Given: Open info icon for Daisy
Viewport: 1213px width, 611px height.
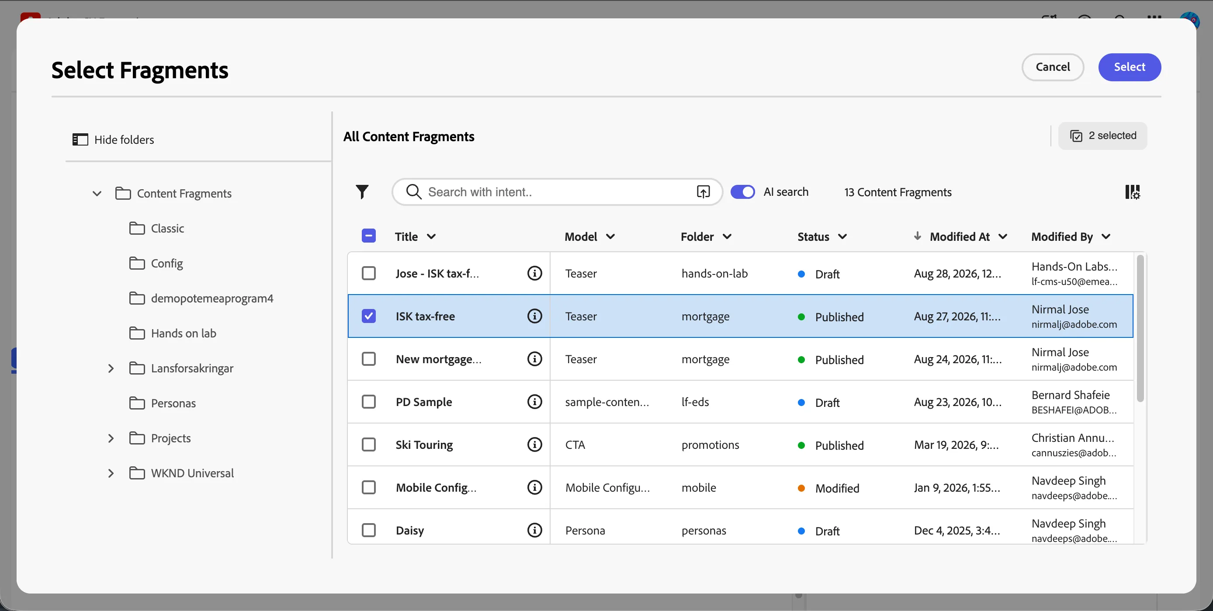Looking at the screenshot, I should tap(534, 530).
